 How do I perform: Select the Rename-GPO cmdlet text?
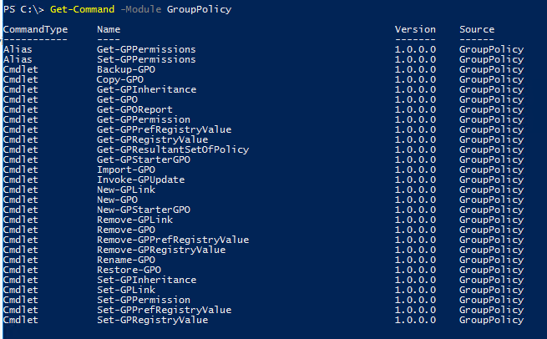[126, 260]
